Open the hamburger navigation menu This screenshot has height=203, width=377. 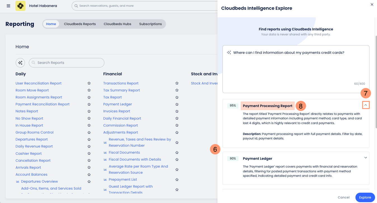tap(8, 6)
